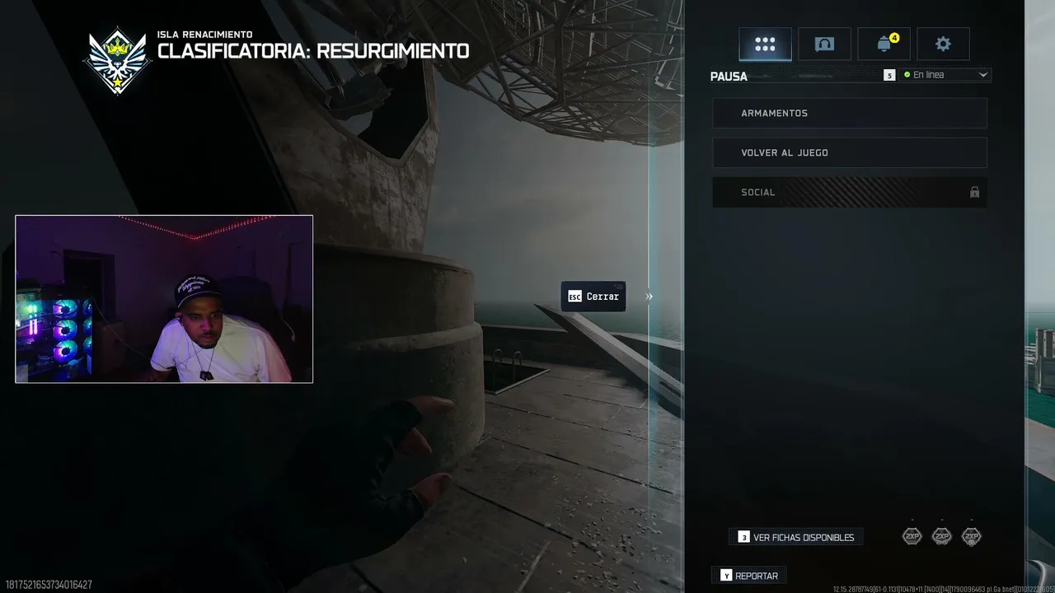Click the 5 key hint beside status

click(x=889, y=75)
